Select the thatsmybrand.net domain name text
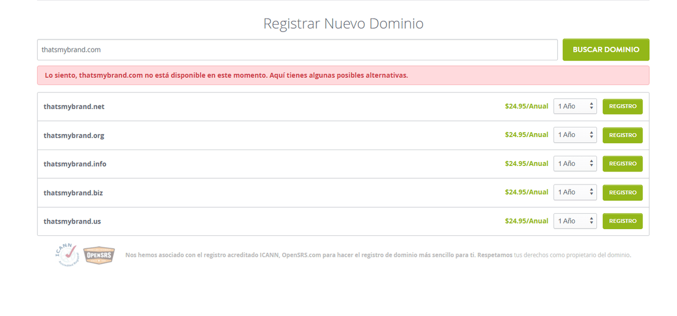The width and height of the screenshot is (677, 316). tap(74, 107)
